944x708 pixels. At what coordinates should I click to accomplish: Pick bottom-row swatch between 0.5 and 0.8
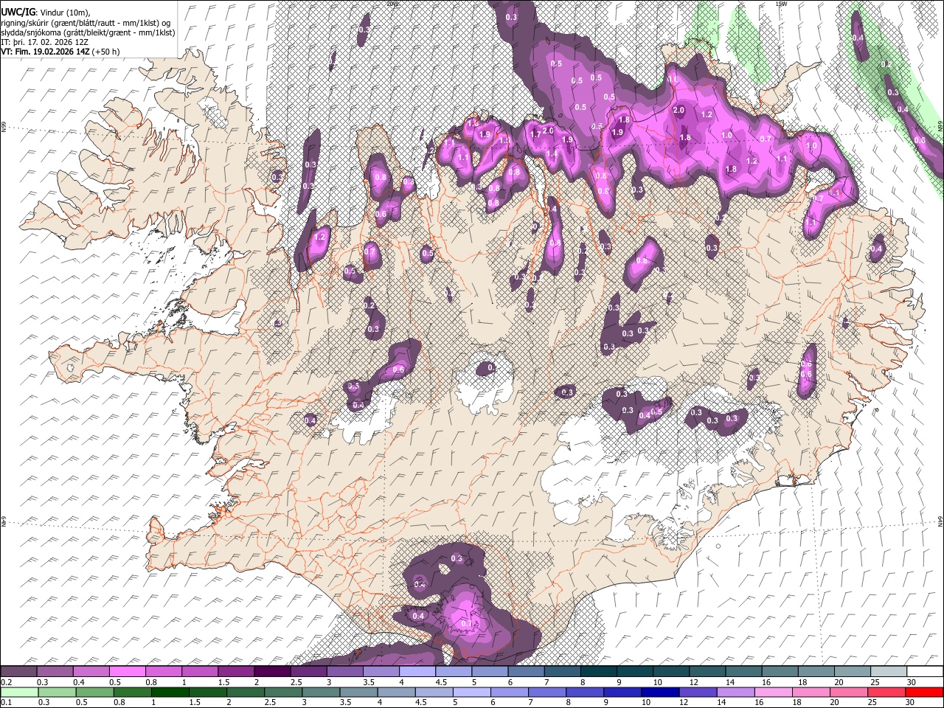tap(94, 692)
